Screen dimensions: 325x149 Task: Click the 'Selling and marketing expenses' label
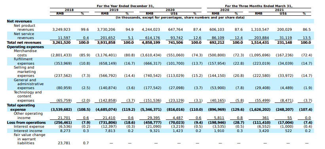(25, 72)
